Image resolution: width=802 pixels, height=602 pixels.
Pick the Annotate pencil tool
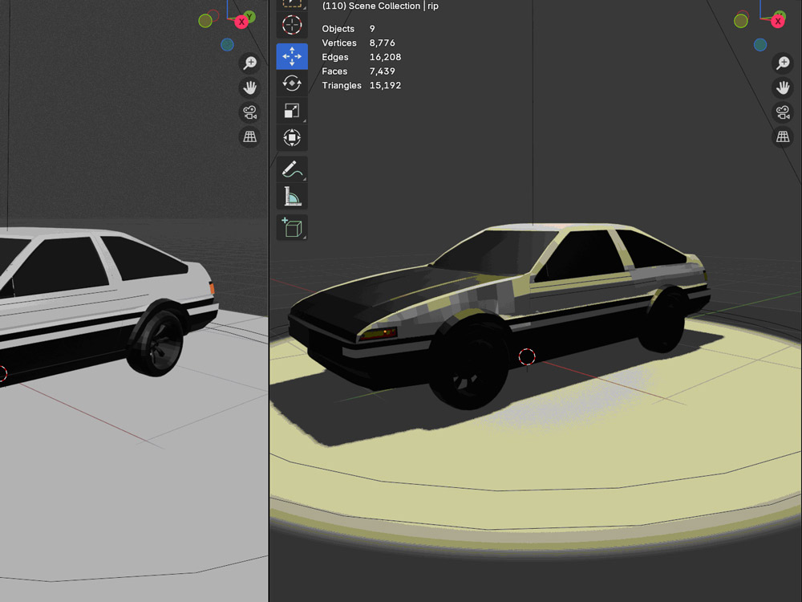(292, 169)
